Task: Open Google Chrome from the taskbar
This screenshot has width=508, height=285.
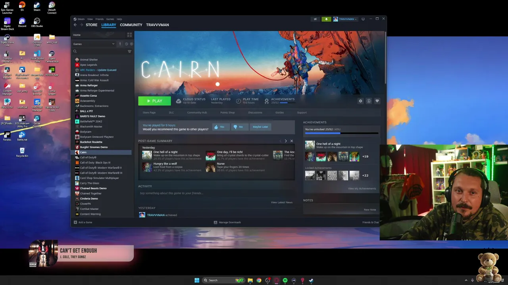Action: (x=259, y=280)
